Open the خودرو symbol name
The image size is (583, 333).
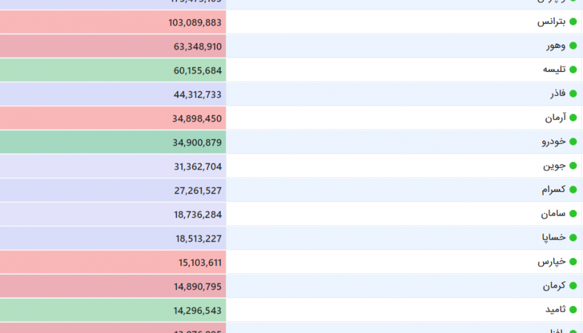click(x=554, y=141)
